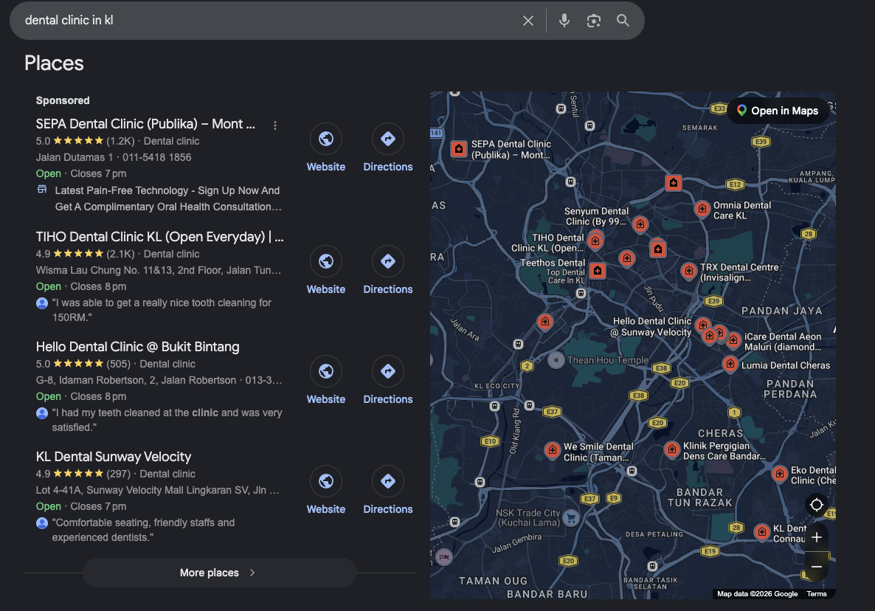Image resolution: width=875 pixels, height=611 pixels.
Task: Get Directions to TIHO Dental Clinic KL
Action: pos(388,271)
